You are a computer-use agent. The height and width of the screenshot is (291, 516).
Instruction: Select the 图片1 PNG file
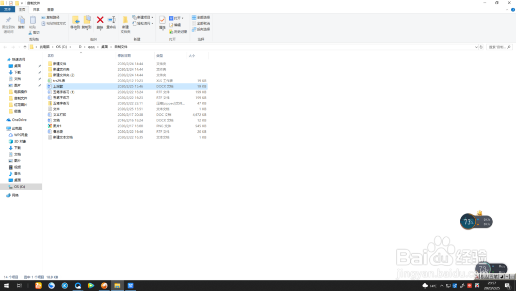[57, 126]
